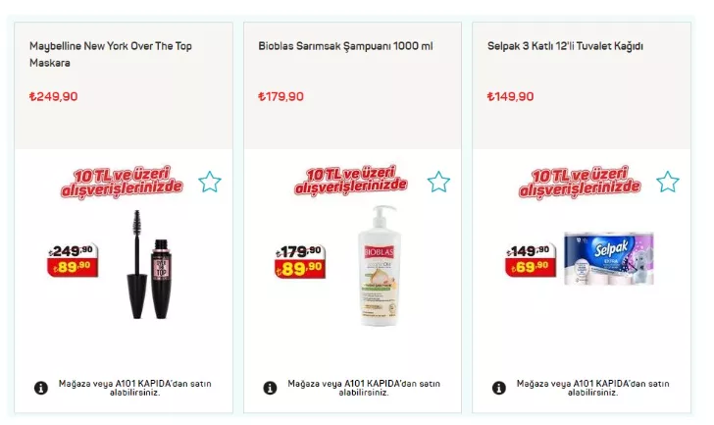Click the Selpak toilet paper package image
714x425 pixels.
coord(609,258)
